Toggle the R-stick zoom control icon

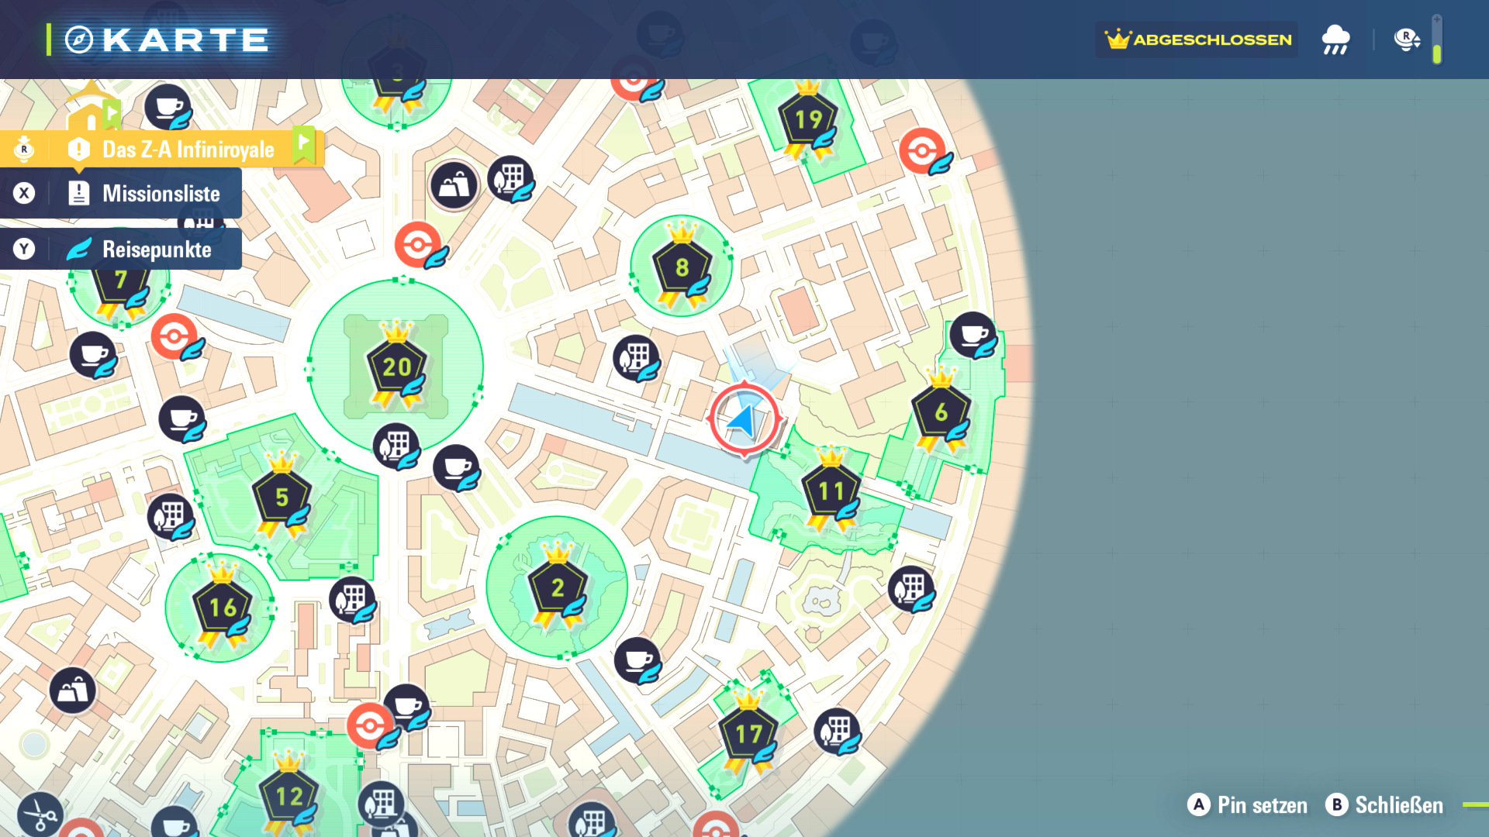tap(1406, 39)
